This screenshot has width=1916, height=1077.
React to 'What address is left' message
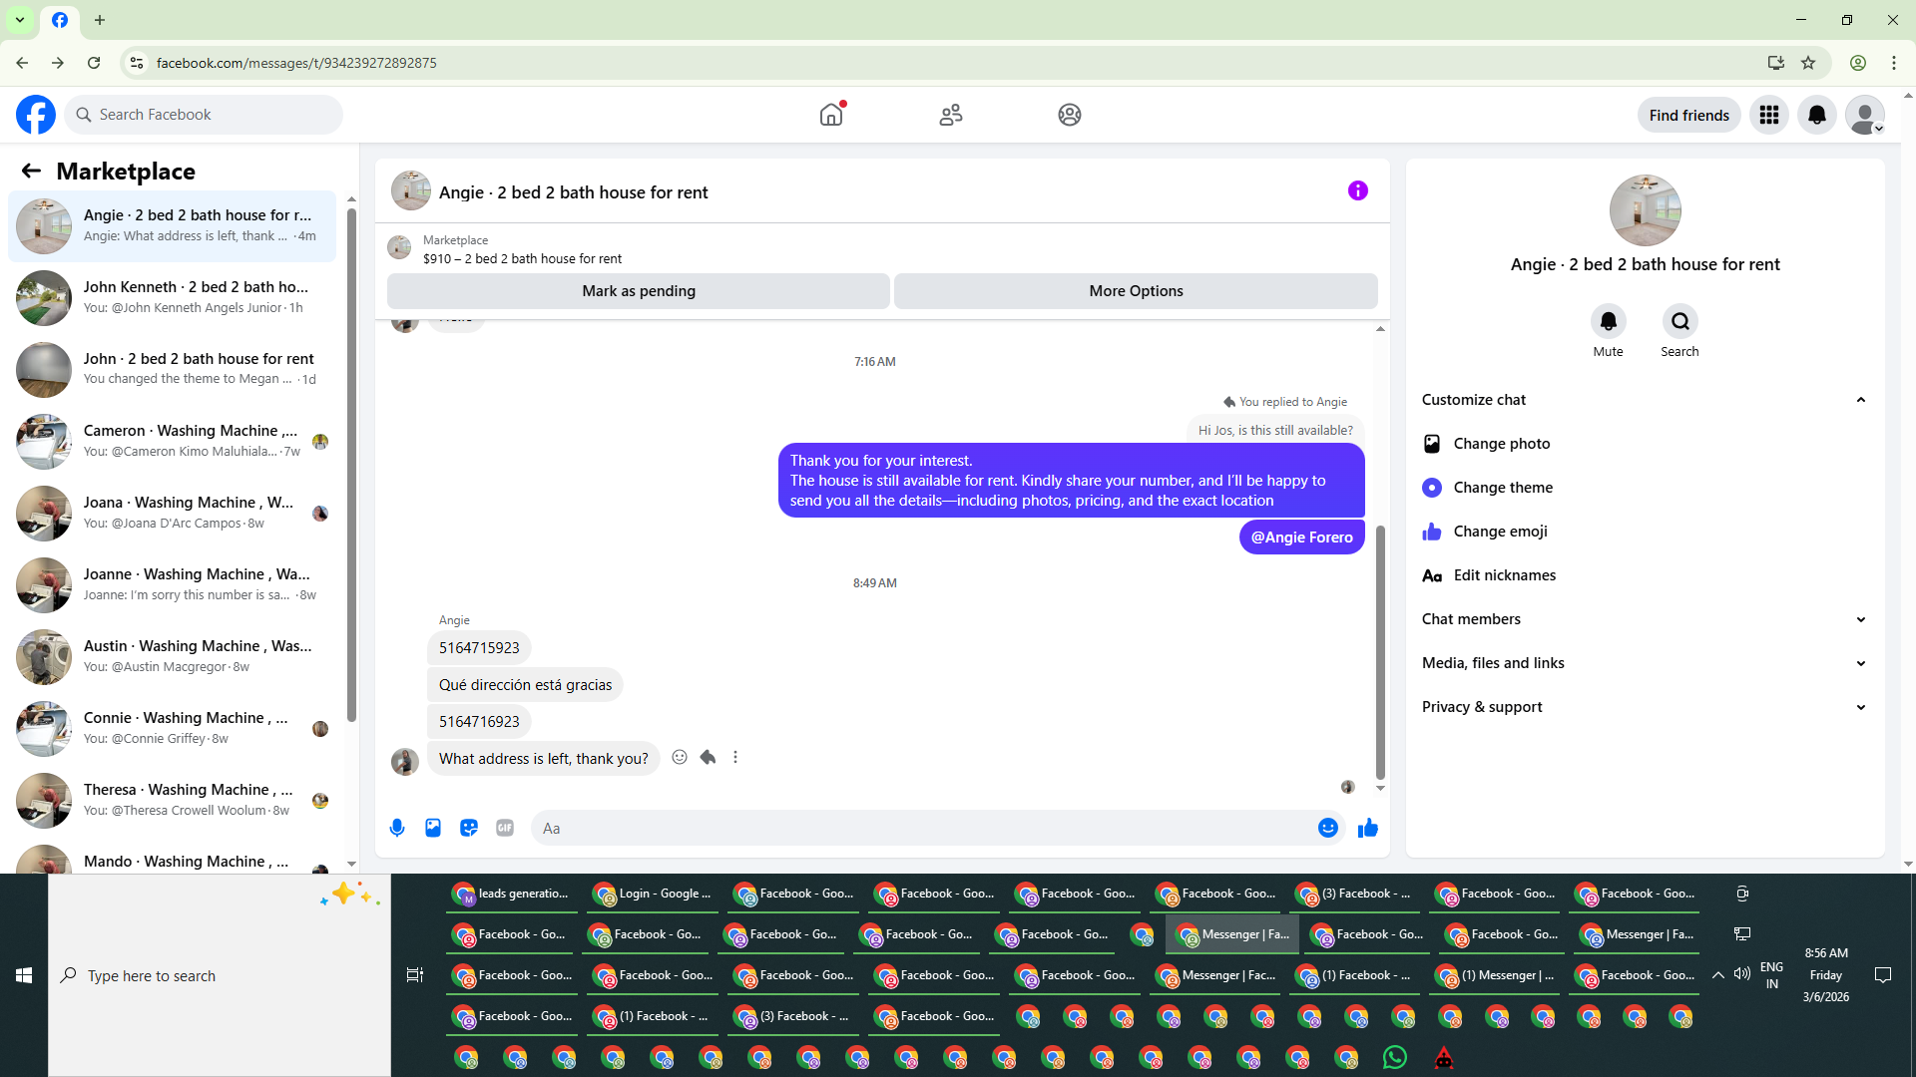point(680,758)
